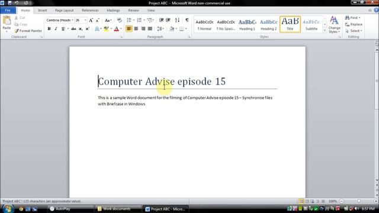
Task: Open the Select dropdown in Editing
Action: (x=354, y=31)
